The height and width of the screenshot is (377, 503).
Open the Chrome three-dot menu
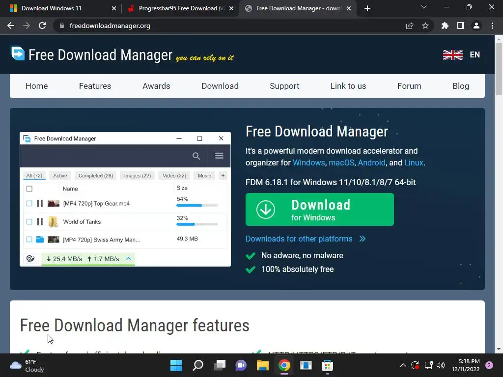click(x=492, y=26)
